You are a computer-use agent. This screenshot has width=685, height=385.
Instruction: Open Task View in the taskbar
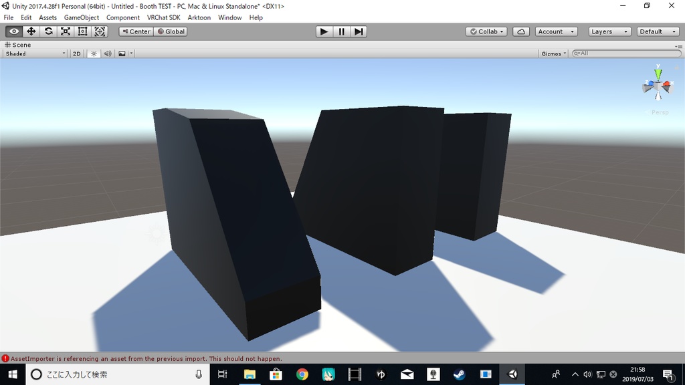(x=223, y=374)
